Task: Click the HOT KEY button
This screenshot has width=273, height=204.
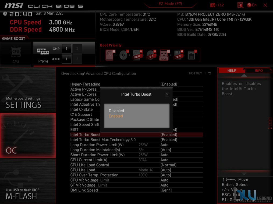Action: pos(195,73)
